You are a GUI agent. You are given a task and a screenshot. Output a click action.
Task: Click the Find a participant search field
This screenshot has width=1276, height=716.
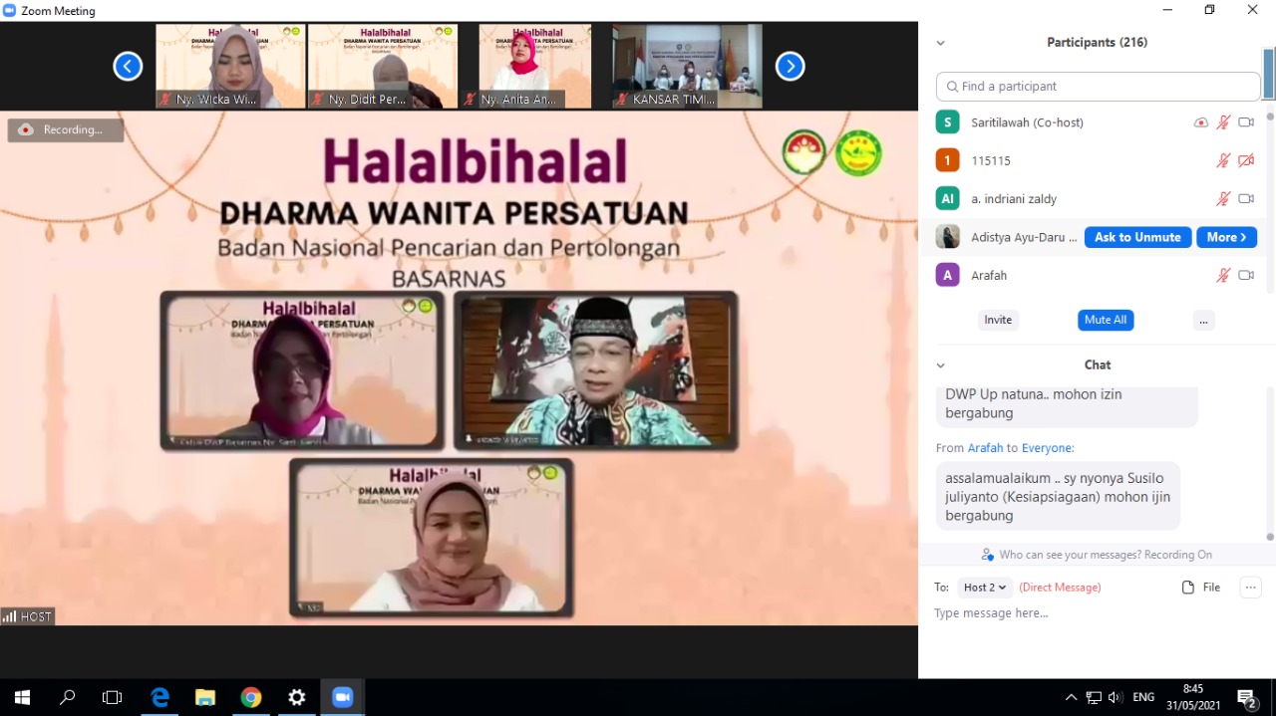(1099, 87)
